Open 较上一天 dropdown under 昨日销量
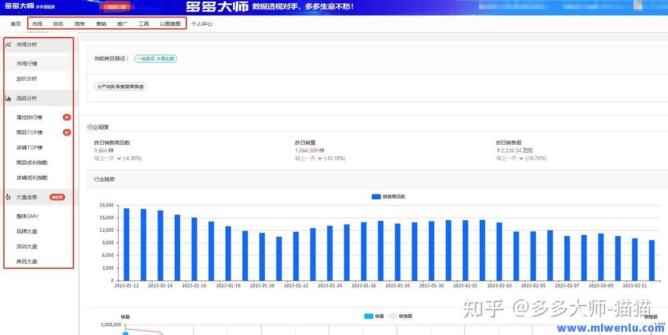Viewport: 668px width, 335px height. coord(320,159)
